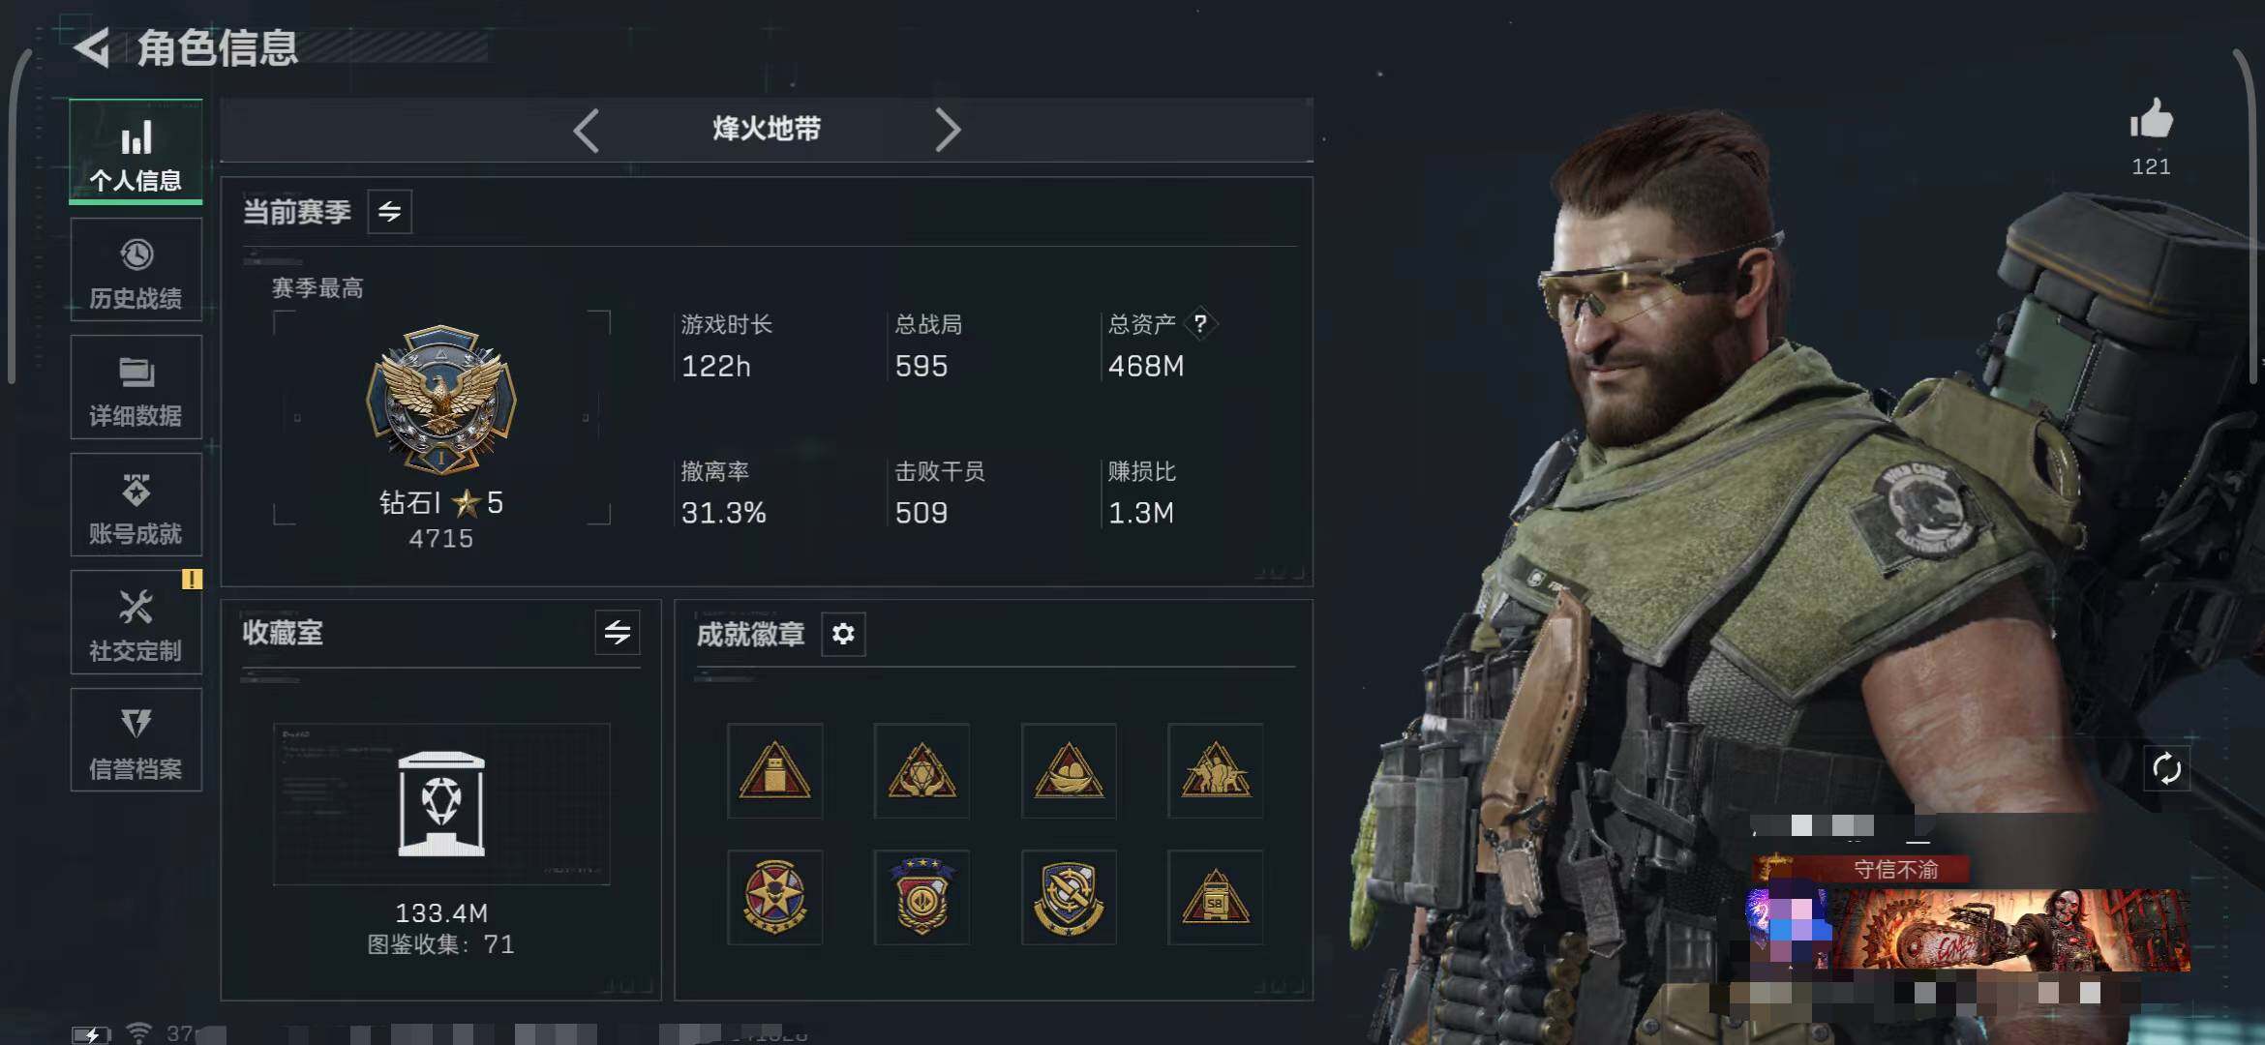The image size is (2265, 1045).
Task: Select the 守信不渝 chainsaw banner card
Action: click(1970, 914)
